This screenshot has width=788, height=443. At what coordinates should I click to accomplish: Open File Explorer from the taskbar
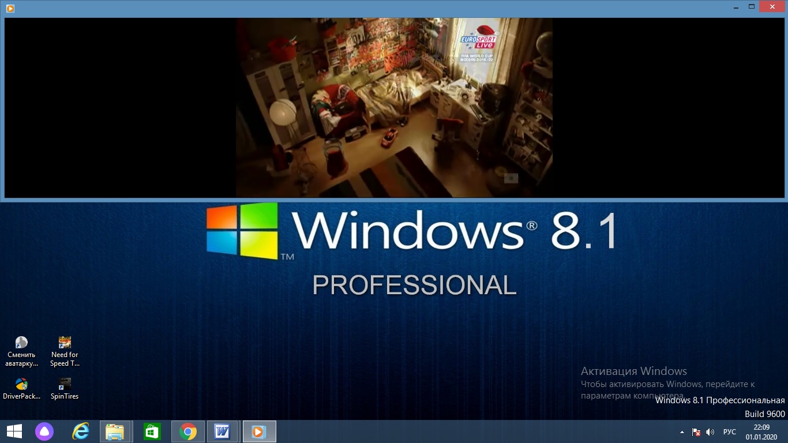click(x=115, y=431)
